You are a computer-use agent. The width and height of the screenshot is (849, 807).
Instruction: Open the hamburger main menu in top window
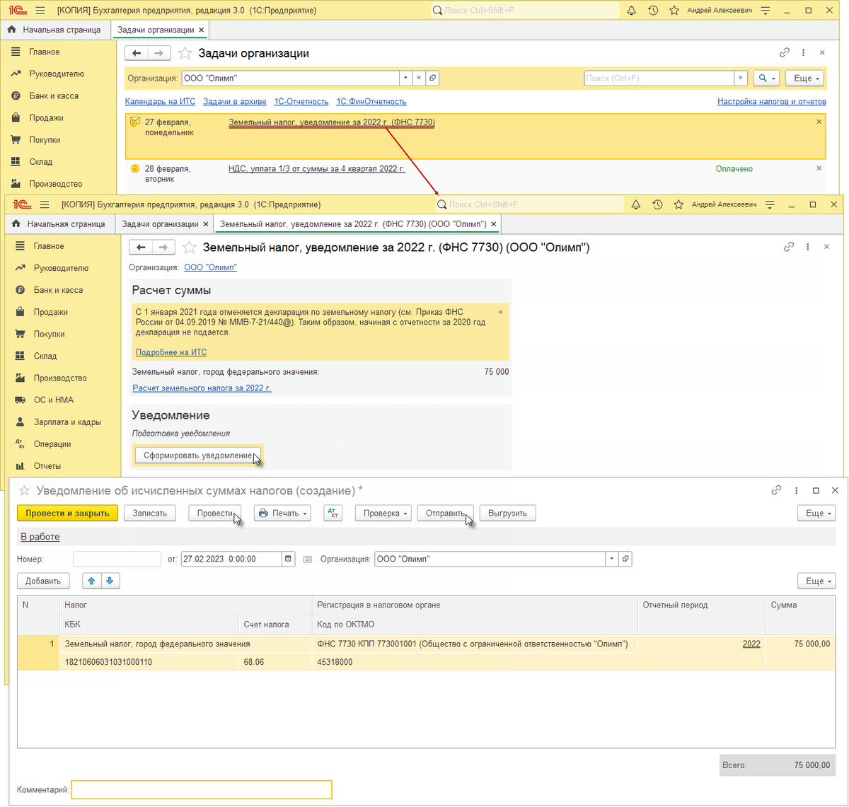click(x=40, y=11)
